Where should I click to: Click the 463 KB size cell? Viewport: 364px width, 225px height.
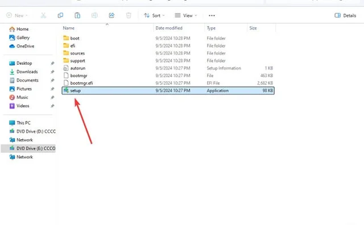coord(267,76)
